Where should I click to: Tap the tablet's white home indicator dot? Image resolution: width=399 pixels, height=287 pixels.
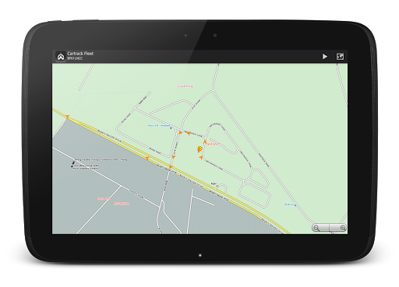click(x=199, y=255)
